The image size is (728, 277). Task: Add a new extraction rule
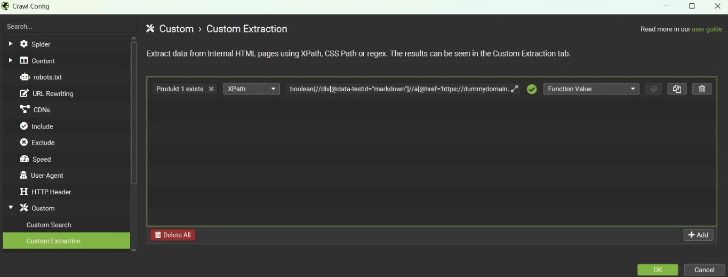coord(698,235)
